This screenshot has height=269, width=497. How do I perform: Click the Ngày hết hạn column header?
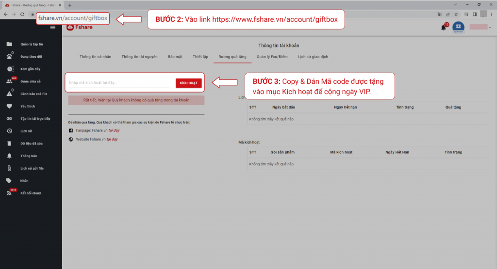coord(346,107)
